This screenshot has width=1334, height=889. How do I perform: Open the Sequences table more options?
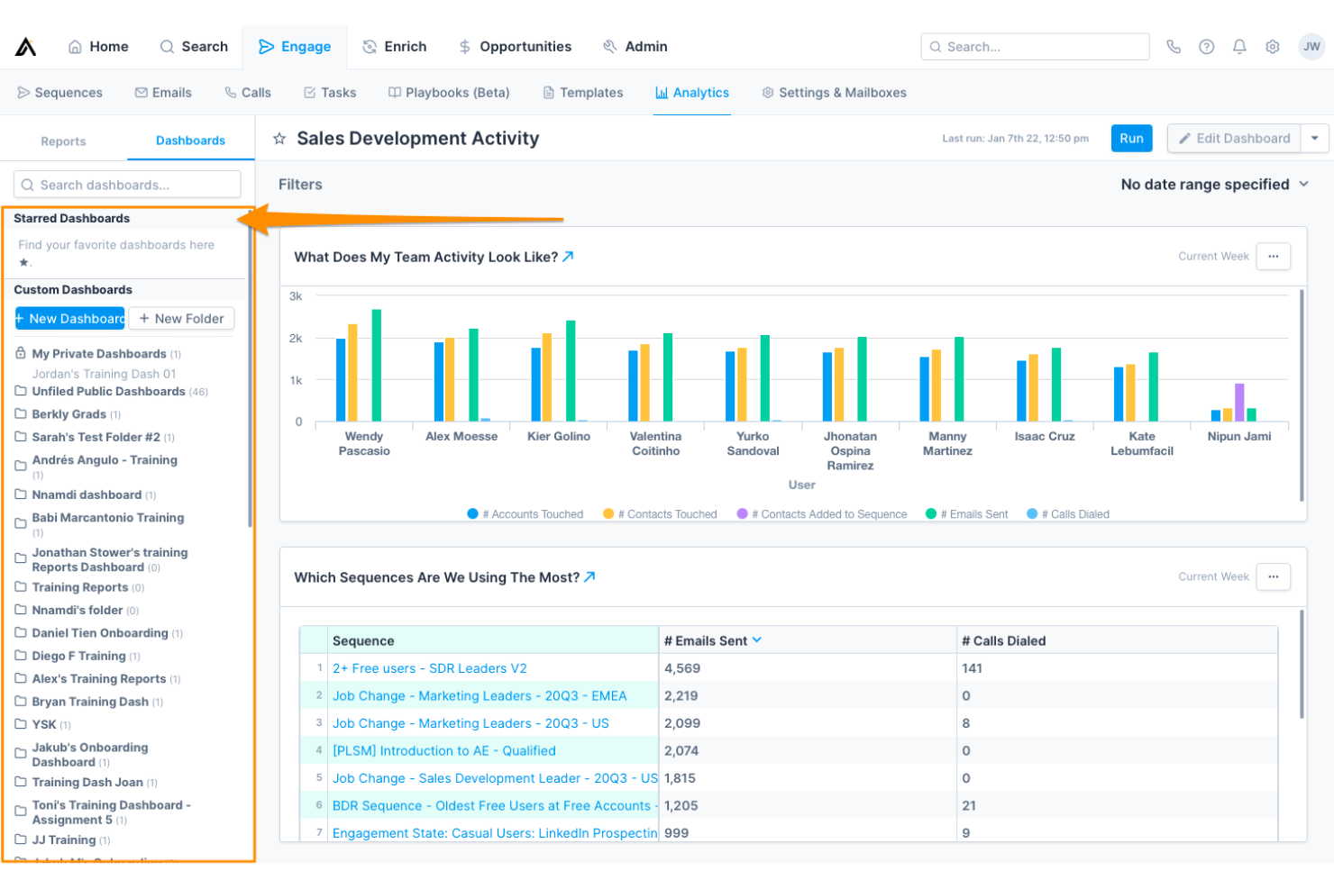pos(1274,577)
